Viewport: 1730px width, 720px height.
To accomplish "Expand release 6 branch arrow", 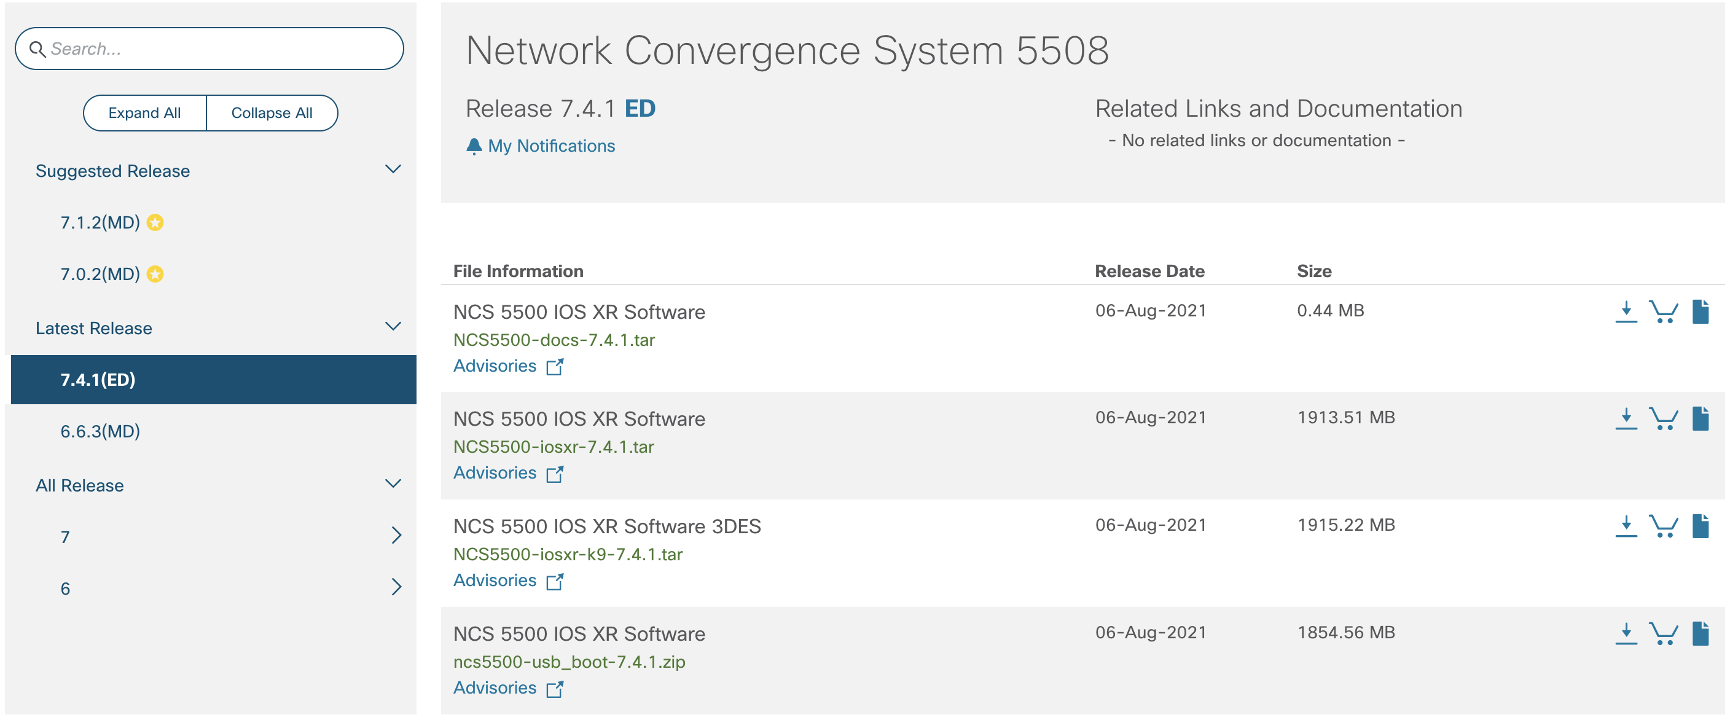I will click(396, 587).
